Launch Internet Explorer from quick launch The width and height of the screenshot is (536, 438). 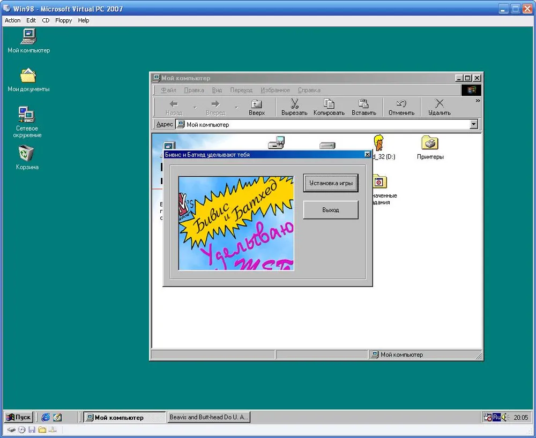click(46, 417)
